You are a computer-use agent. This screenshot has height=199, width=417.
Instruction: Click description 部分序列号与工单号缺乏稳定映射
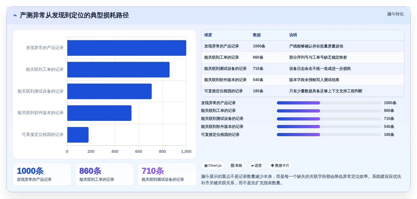(x=318, y=57)
